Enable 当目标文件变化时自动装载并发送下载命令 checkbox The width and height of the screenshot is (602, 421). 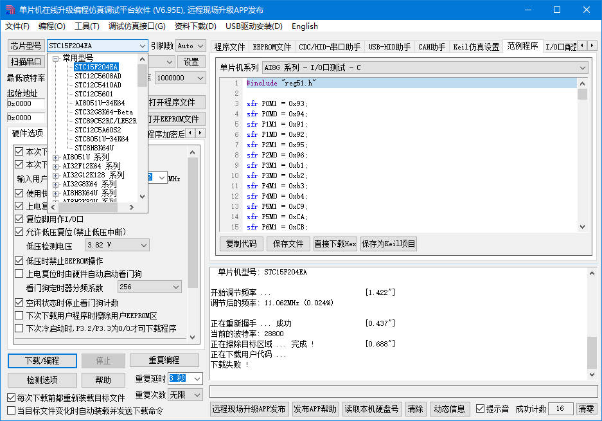[12, 411]
